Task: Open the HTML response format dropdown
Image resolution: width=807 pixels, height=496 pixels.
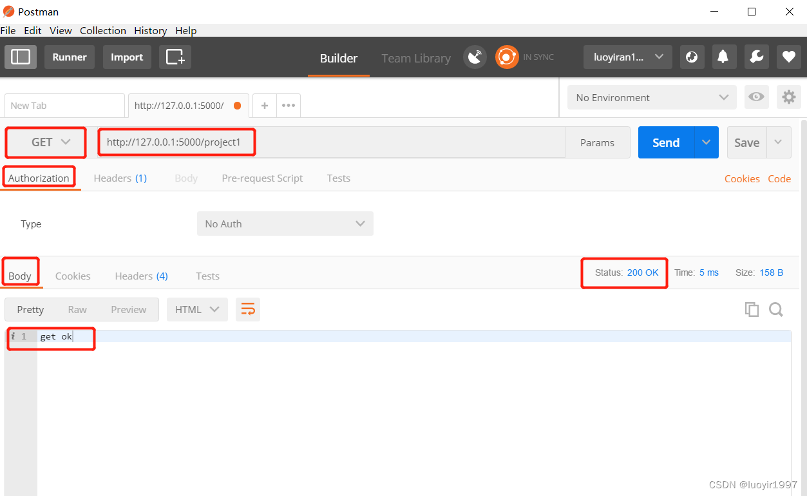Action: pos(197,309)
